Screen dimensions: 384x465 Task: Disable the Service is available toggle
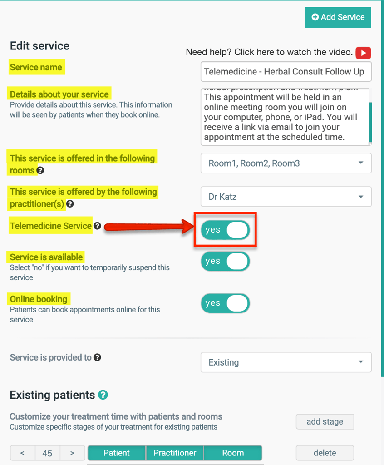tap(225, 261)
